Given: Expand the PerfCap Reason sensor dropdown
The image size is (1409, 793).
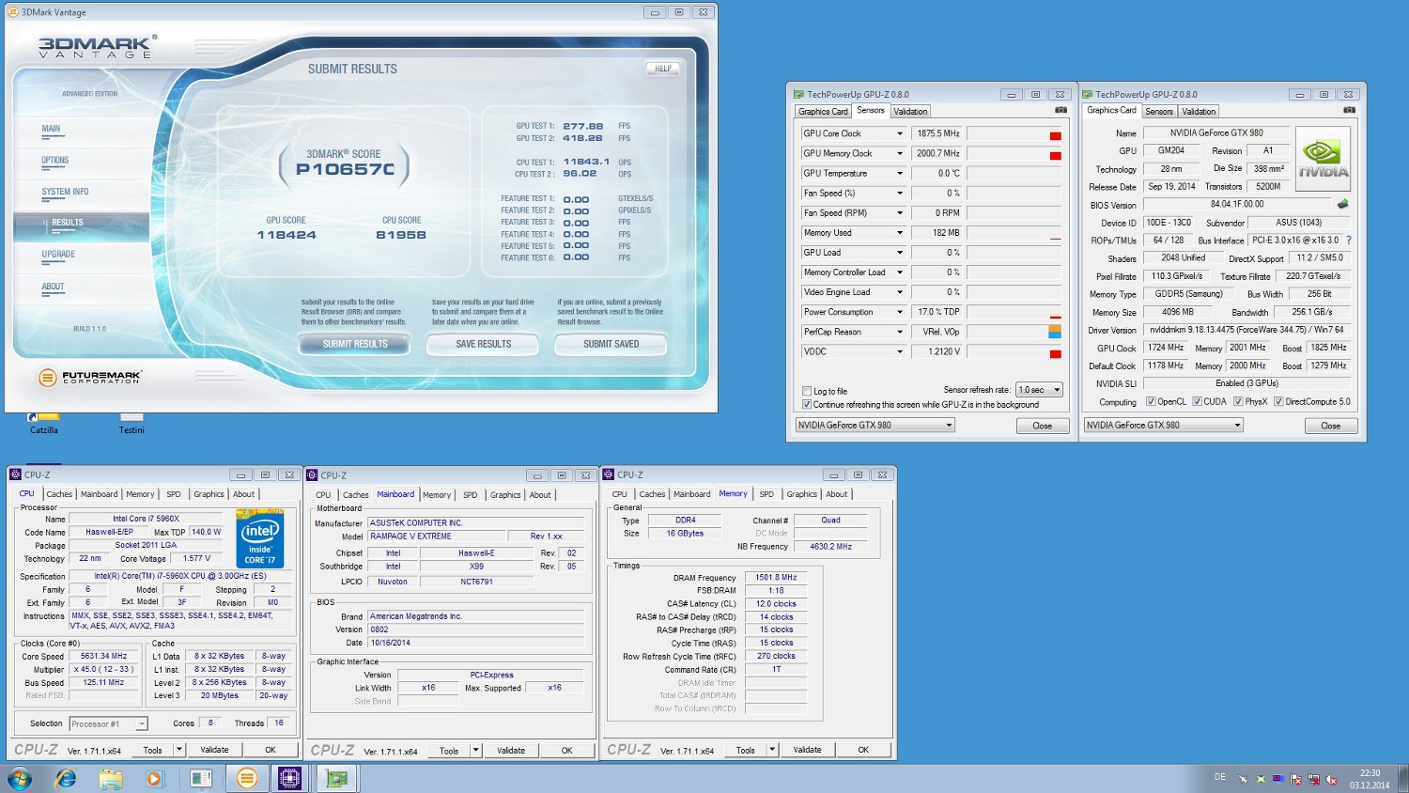Looking at the screenshot, I should point(900,332).
